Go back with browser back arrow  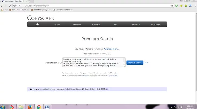pos(2,6)
